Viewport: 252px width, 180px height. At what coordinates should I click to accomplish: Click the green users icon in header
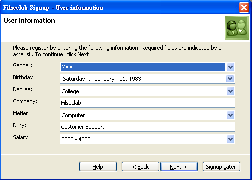coord(237,28)
